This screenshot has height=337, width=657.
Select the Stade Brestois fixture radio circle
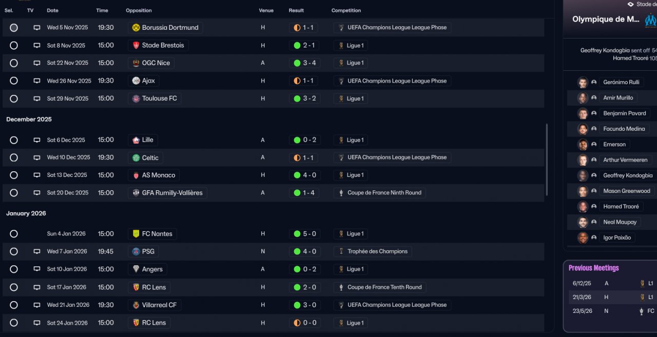14,46
